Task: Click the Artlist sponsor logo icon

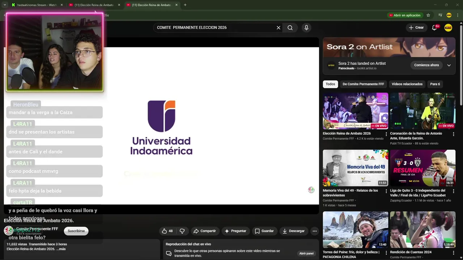Action: pyautogui.click(x=331, y=65)
